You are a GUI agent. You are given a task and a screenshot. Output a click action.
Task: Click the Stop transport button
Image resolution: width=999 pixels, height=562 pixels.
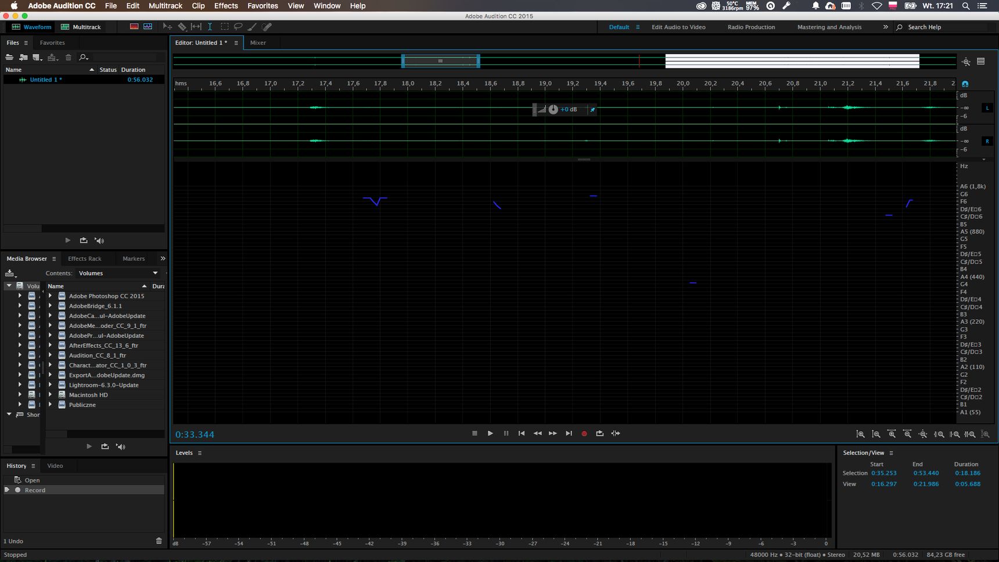[475, 433]
